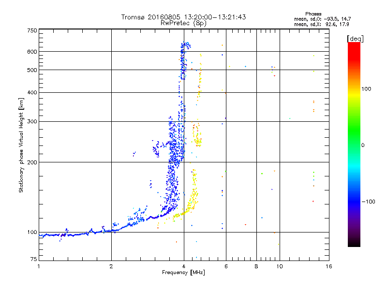The image size is (387, 290).
Task: Click the colorbar tick label '100'
Action: [366, 89]
